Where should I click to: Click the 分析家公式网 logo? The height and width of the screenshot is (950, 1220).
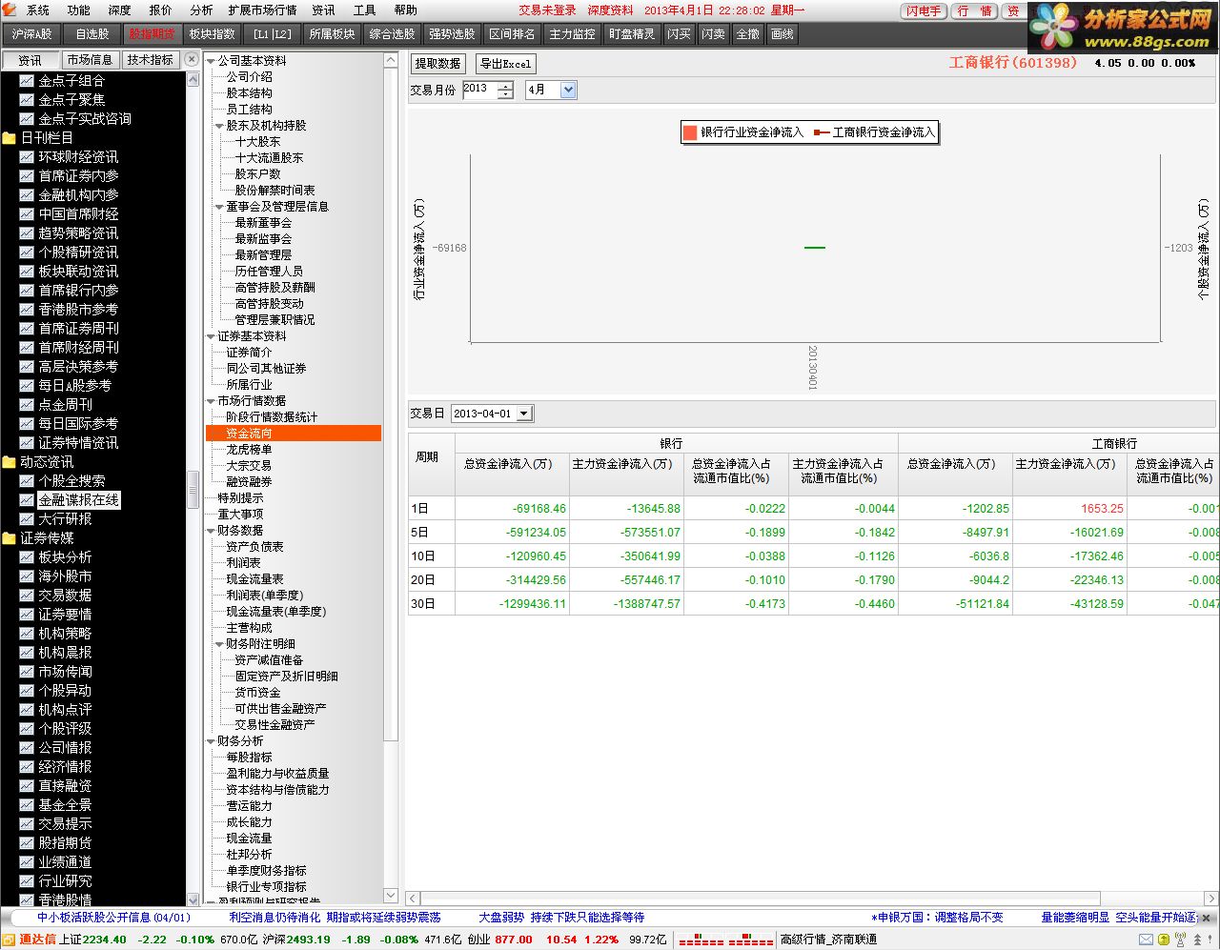1125,28
